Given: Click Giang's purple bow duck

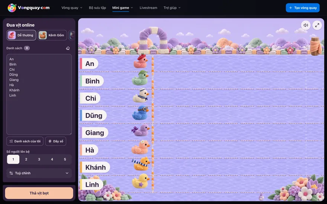Looking at the screenshot, I should [x=140, y=130].
